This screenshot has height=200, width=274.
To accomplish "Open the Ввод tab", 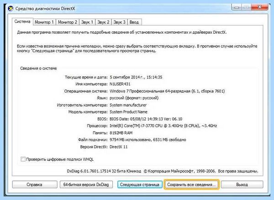I will click(134, 22).
